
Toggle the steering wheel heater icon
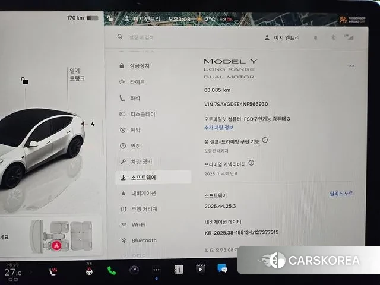pyautogui.click(x=89, y=271)
